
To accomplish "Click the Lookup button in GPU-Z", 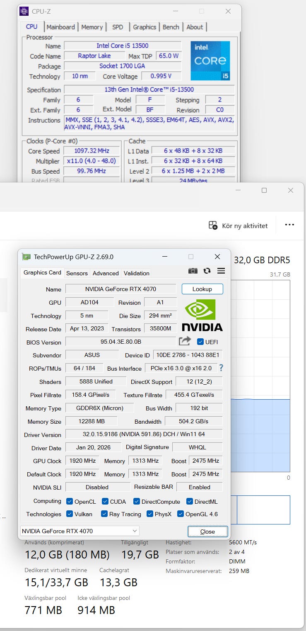I will tap(202, 289).
